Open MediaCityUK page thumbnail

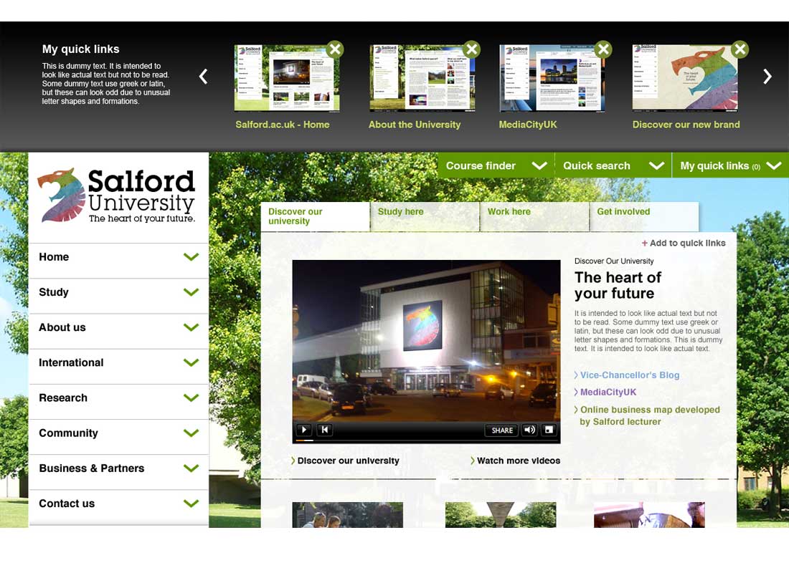point(552,78)
